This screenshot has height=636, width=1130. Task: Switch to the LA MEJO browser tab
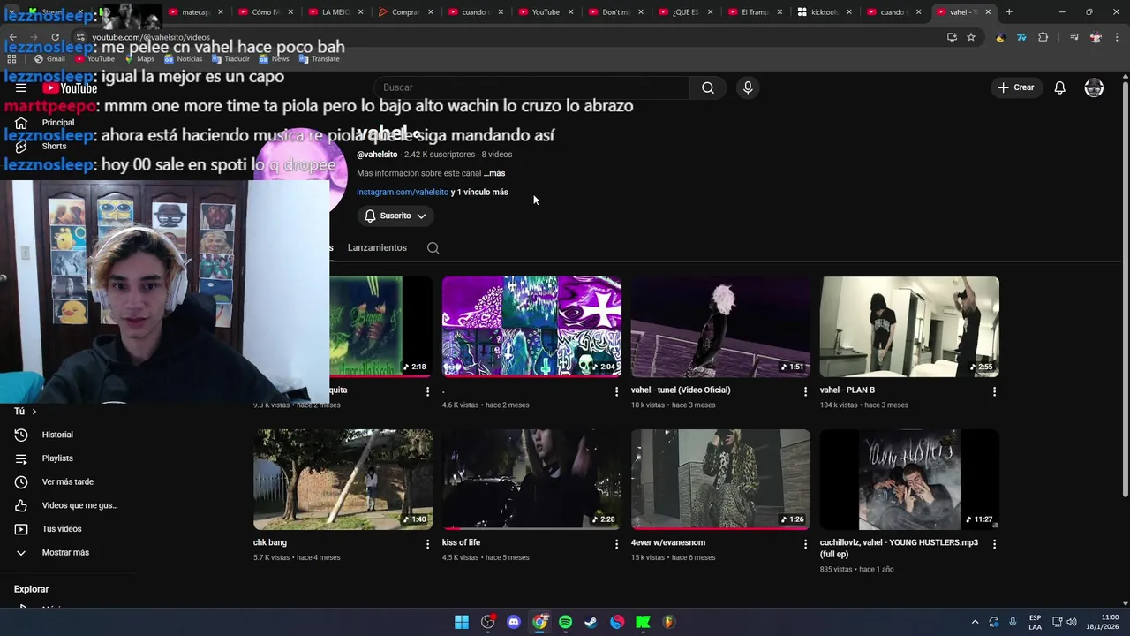click(335, 12)
